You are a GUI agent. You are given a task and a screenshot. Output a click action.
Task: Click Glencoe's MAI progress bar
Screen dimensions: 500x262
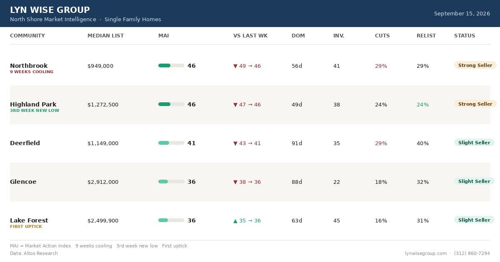pyautogui.click(x=171, y=182)
